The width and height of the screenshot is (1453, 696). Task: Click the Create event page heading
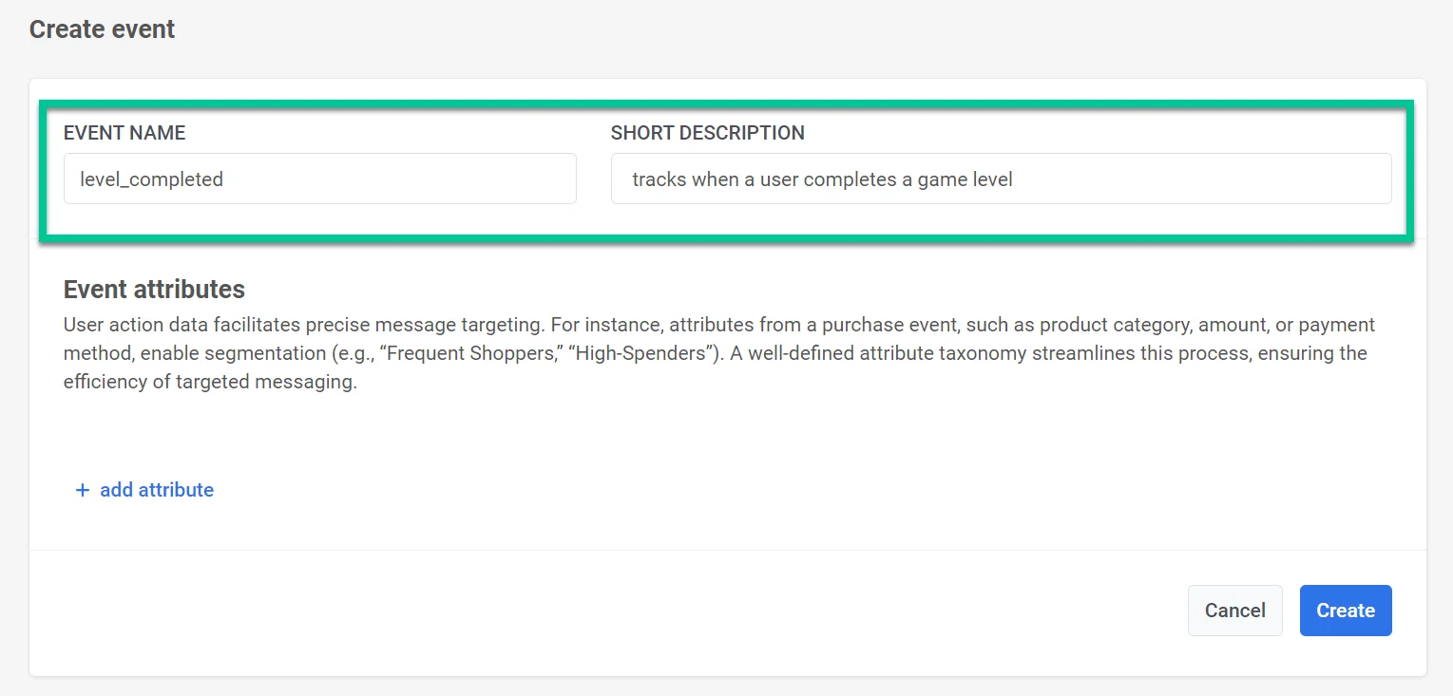click(x=102, y=29)
